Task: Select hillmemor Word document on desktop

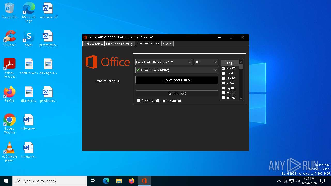Action: pos(29,122)
